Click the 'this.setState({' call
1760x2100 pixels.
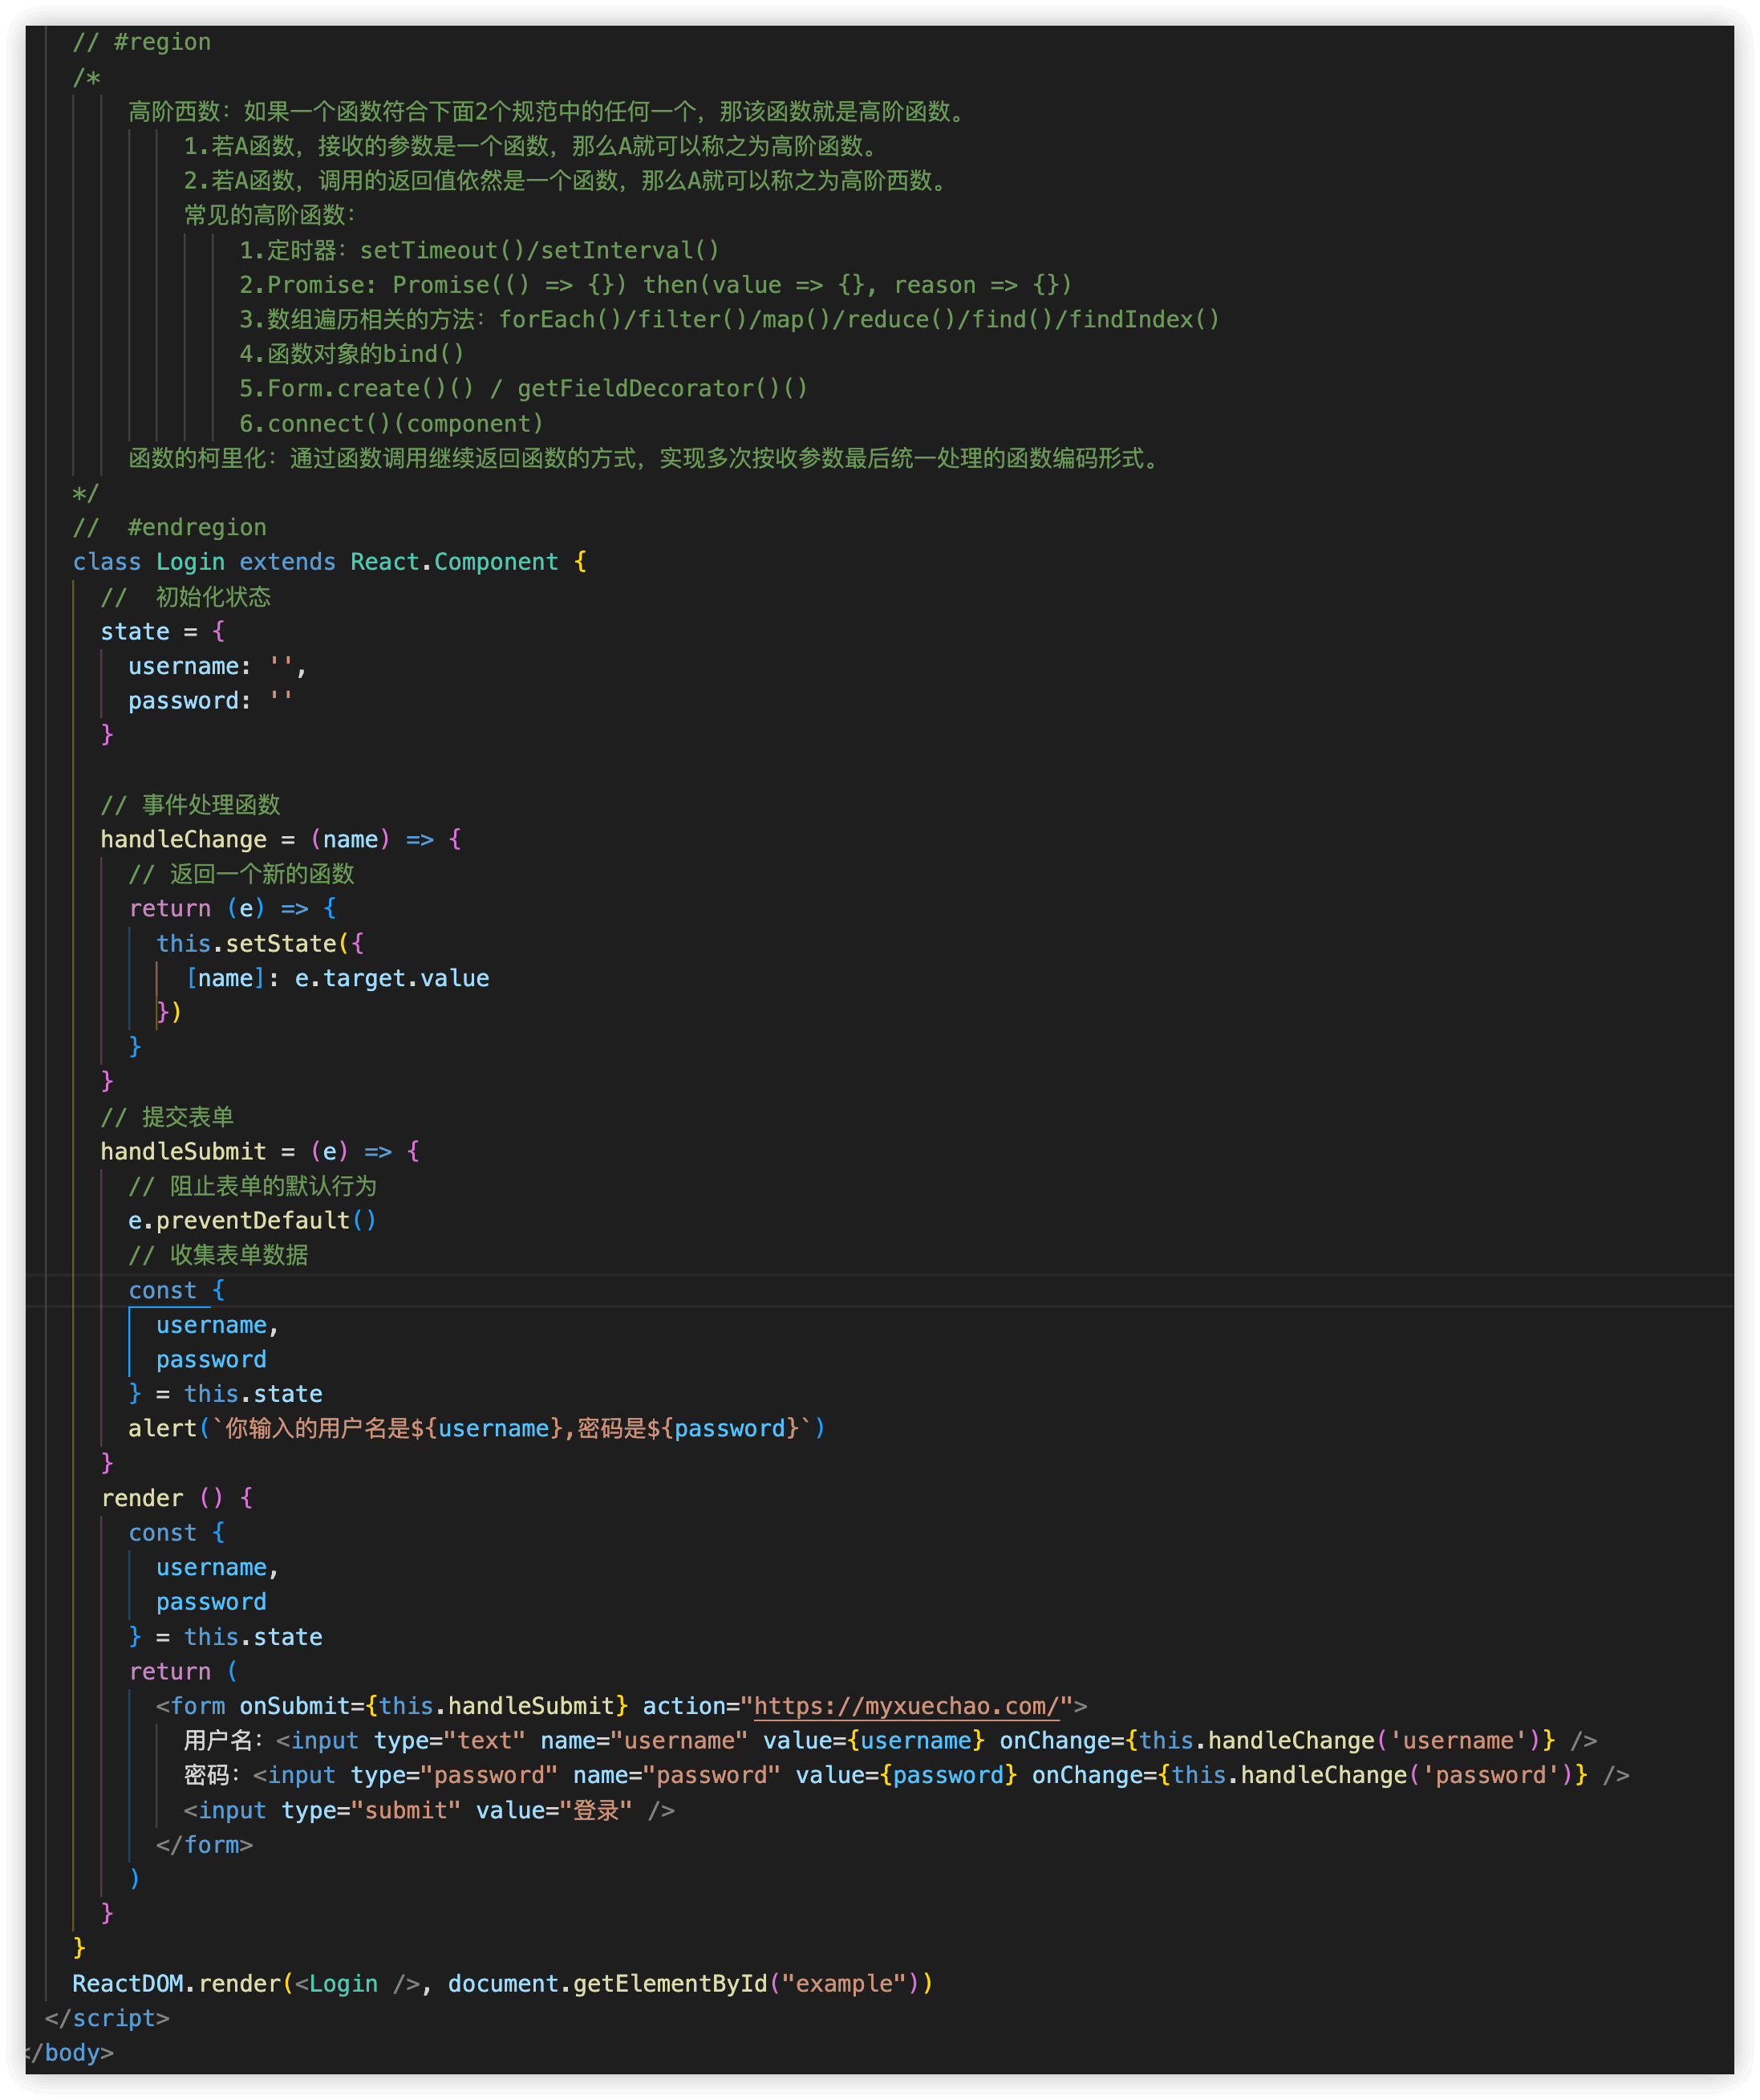pyautogui.click(x=260, y=943)
